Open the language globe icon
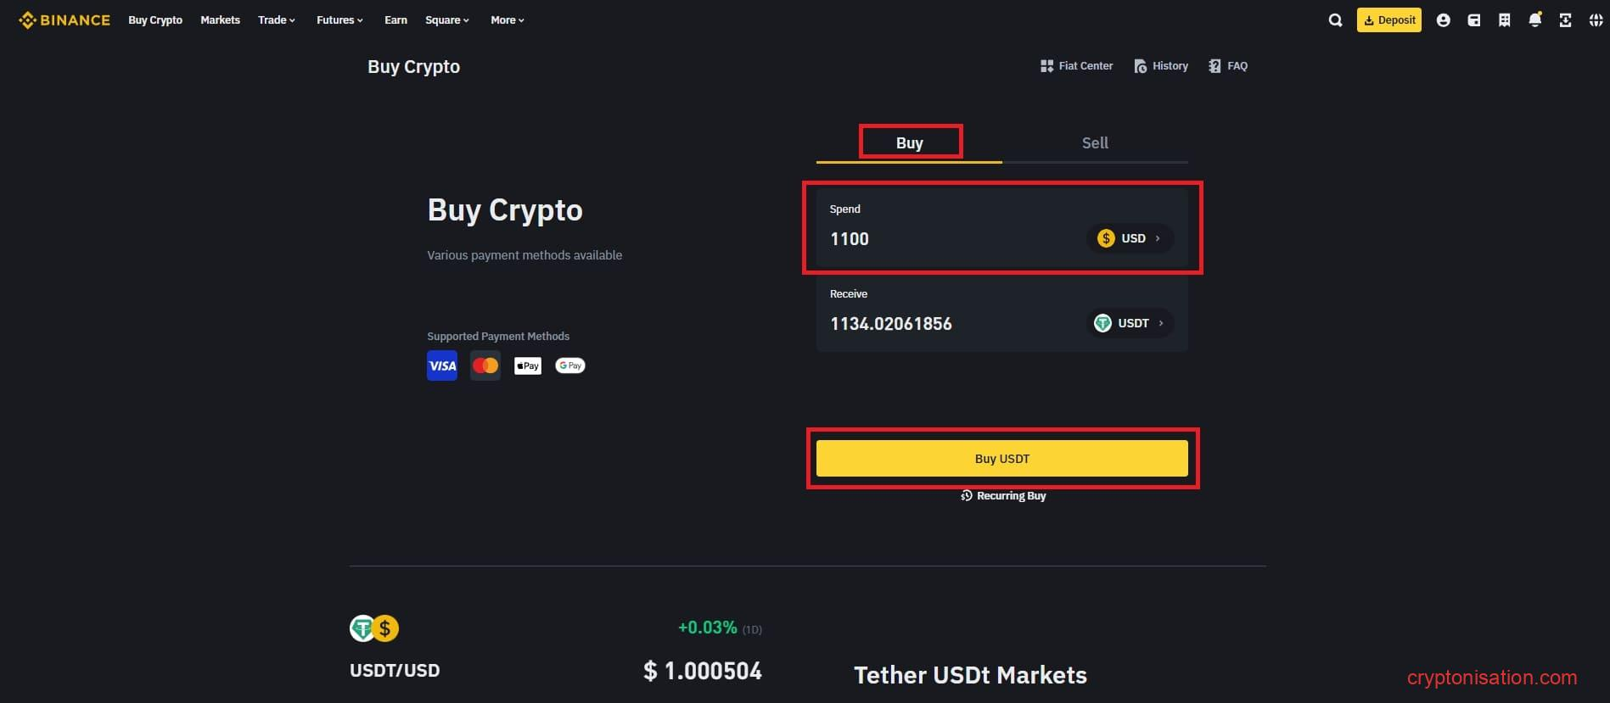1610x703 pixels. (1596, 20)
